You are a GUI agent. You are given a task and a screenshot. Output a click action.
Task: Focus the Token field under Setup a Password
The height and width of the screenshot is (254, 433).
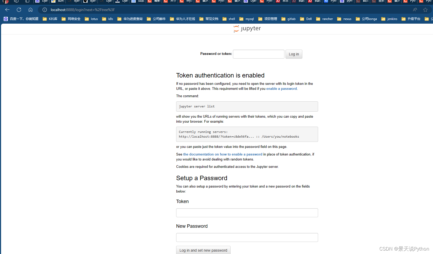point(247,213)
